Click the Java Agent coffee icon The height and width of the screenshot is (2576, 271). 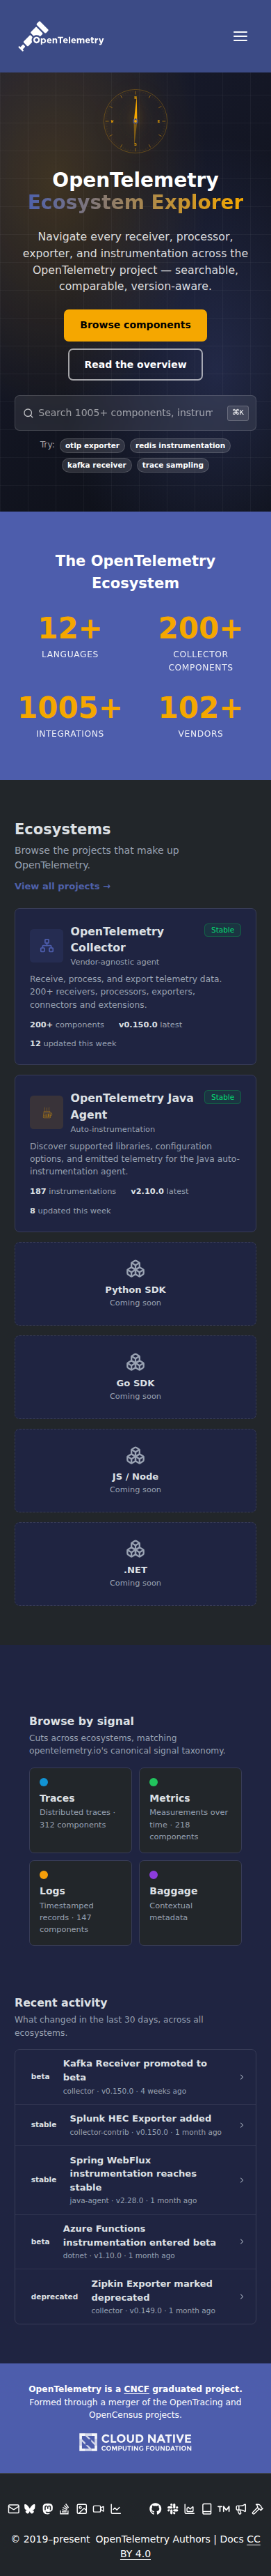(x=47, y=1112)
